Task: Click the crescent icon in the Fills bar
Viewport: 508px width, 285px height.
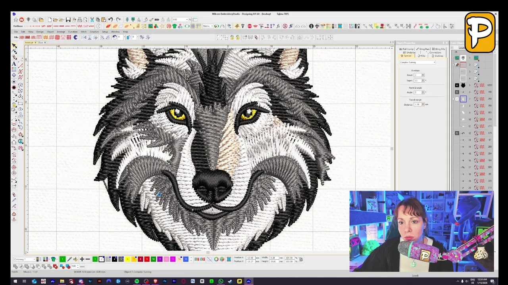Action: coord(75,37)
